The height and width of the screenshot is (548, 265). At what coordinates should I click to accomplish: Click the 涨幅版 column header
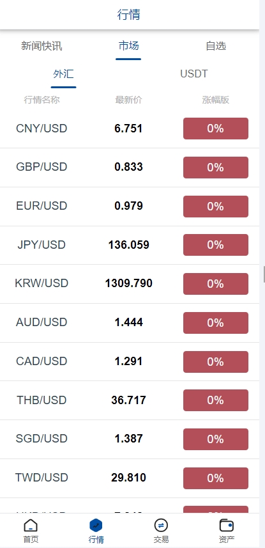click(216, 100)
